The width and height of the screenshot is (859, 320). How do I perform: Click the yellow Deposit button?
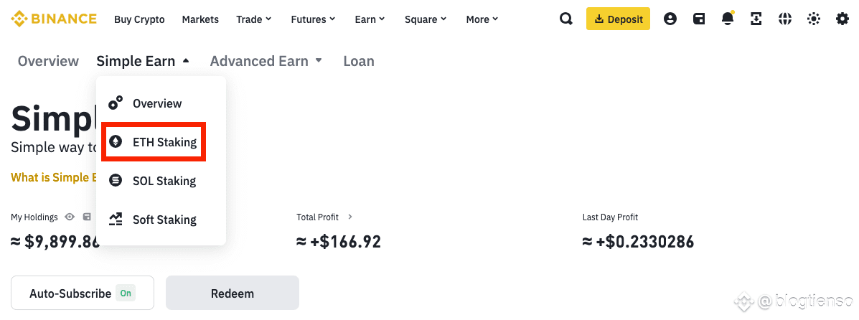(x=618, y=19)
